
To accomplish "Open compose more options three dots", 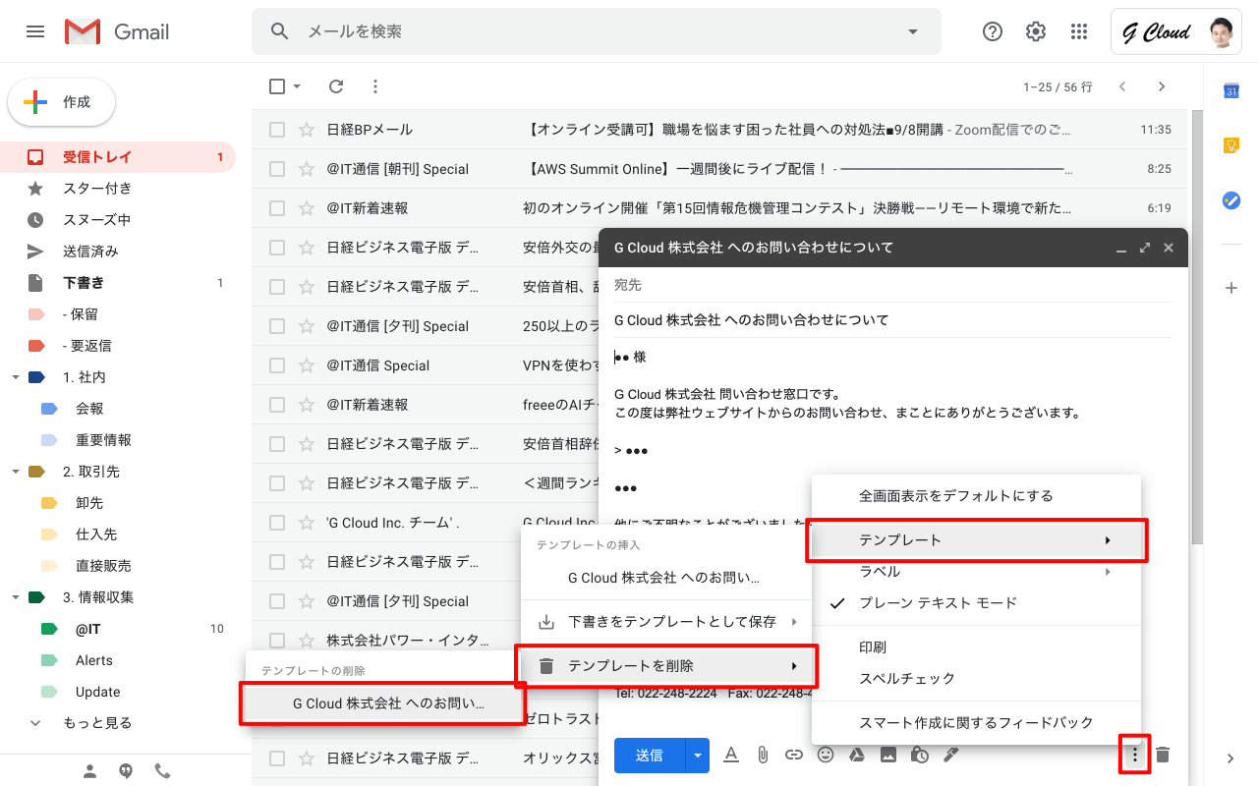I will pyautogui.click(x=1135, y=755).
